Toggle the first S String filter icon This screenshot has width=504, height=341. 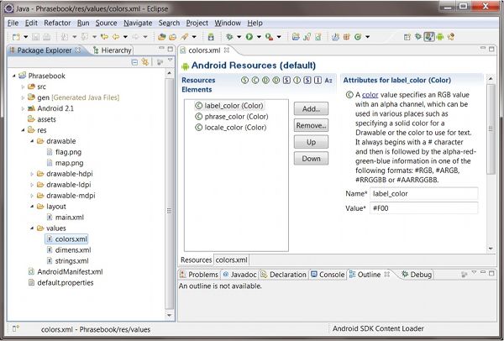coord(244,80)
